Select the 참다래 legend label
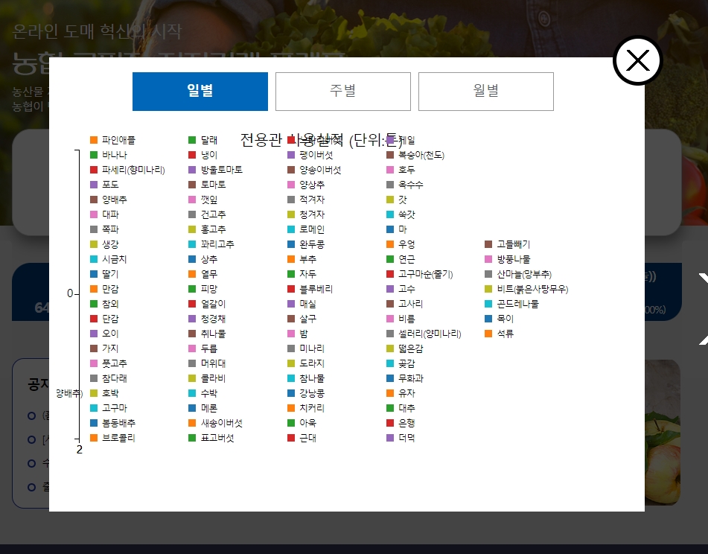 pos(114,378)
